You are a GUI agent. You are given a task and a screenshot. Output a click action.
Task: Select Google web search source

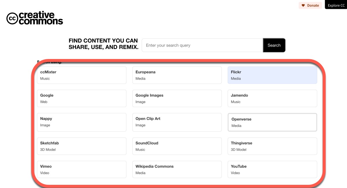(82, 98)
